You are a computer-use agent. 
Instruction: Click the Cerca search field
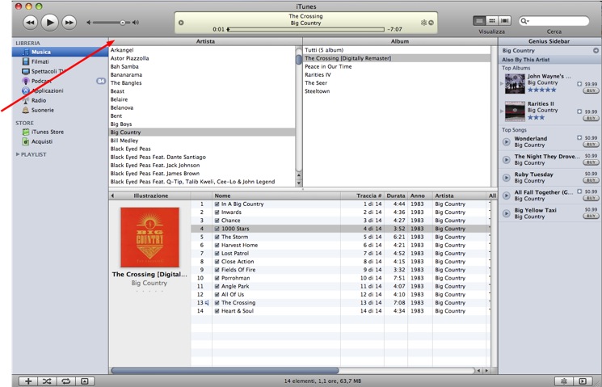554,21
